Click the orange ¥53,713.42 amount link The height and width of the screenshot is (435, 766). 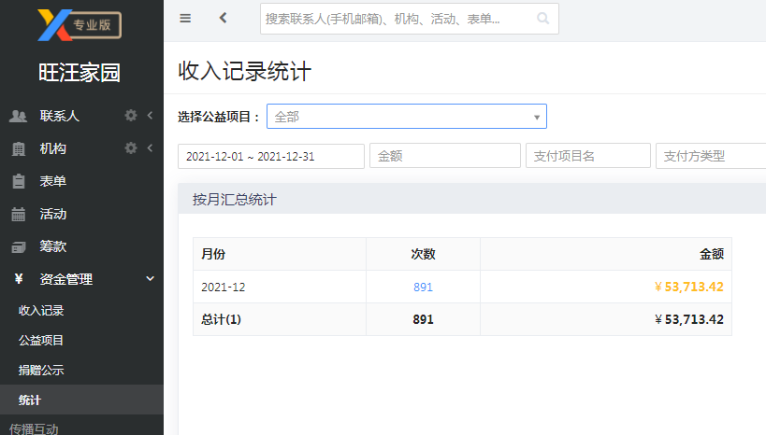pos(689,287)
